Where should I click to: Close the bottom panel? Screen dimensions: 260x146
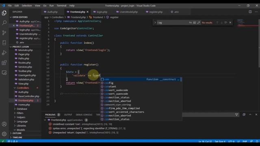tap(256, 114)
